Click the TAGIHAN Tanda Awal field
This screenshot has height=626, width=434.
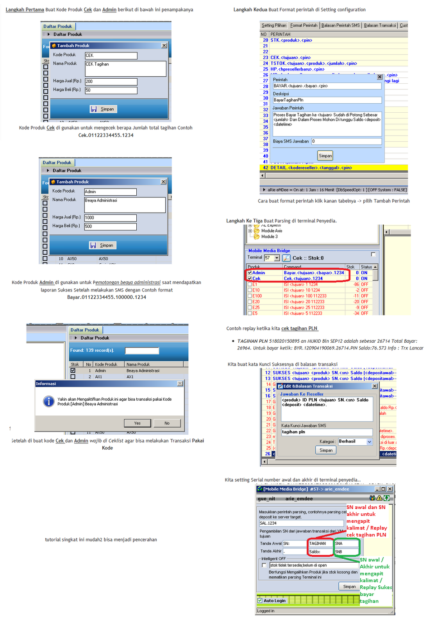320,543
